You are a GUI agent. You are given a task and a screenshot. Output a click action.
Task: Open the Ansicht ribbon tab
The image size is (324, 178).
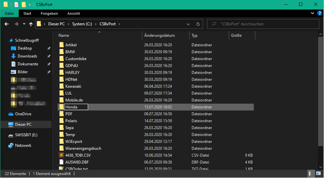click(x=74, y=13)
